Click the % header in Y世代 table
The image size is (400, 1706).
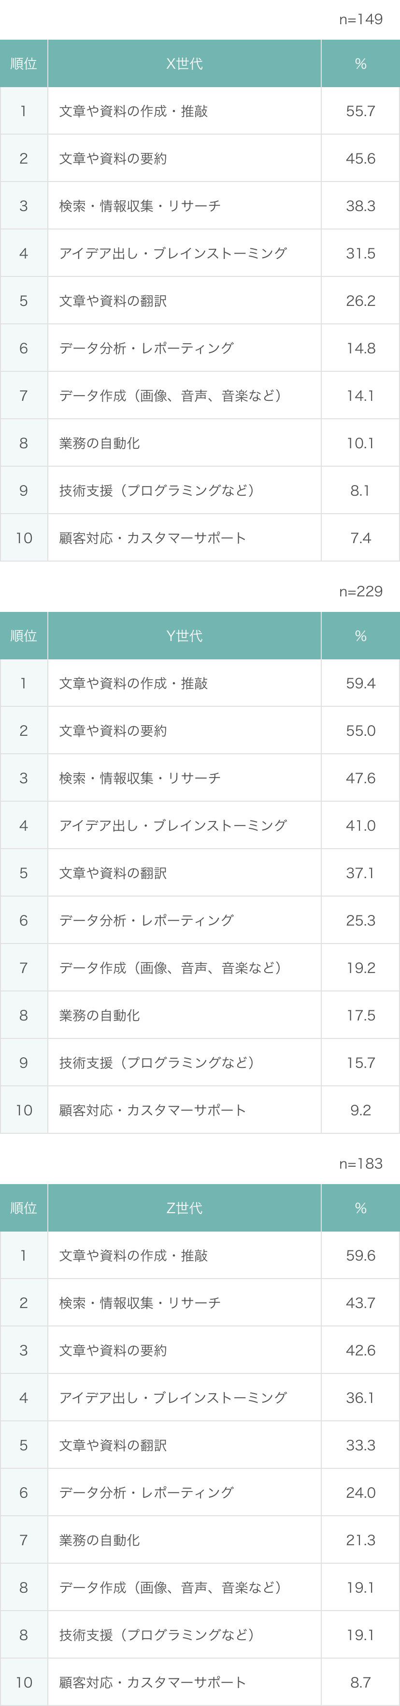360,636
